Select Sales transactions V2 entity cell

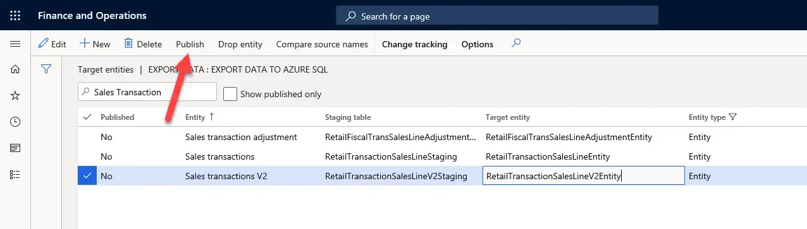(226, 176)
